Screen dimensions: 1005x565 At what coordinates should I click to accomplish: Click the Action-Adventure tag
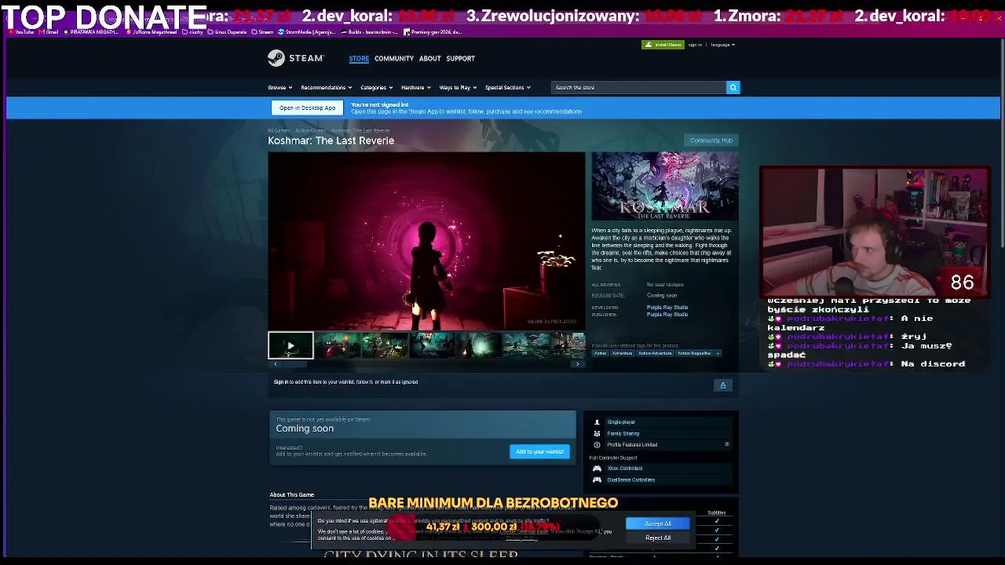pyautogui.click(x=655, y=353)
